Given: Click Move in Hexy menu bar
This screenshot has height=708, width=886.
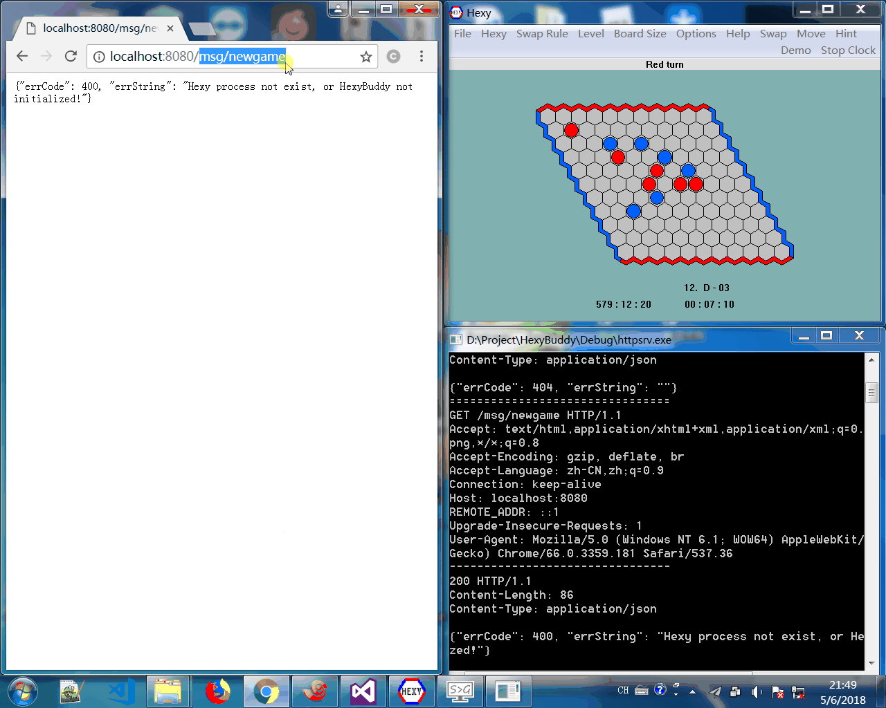Looking at the screenshot, I should (x=811, y=33).
